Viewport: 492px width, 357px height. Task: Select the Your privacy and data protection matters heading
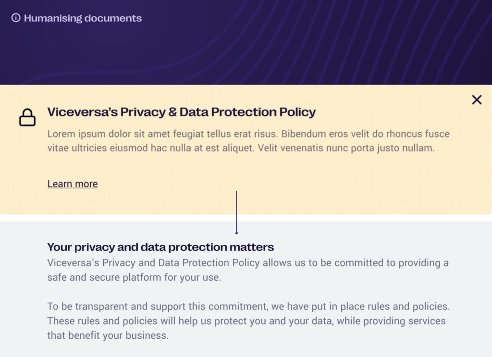click(x=160, y=247)
